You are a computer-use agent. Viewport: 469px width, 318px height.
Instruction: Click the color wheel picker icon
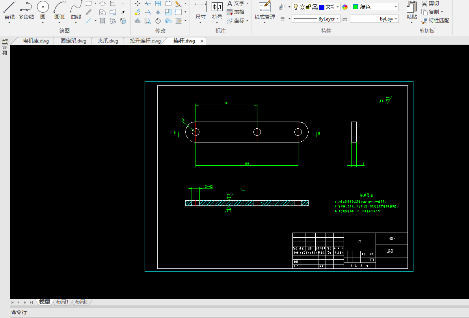click(345, 7)
